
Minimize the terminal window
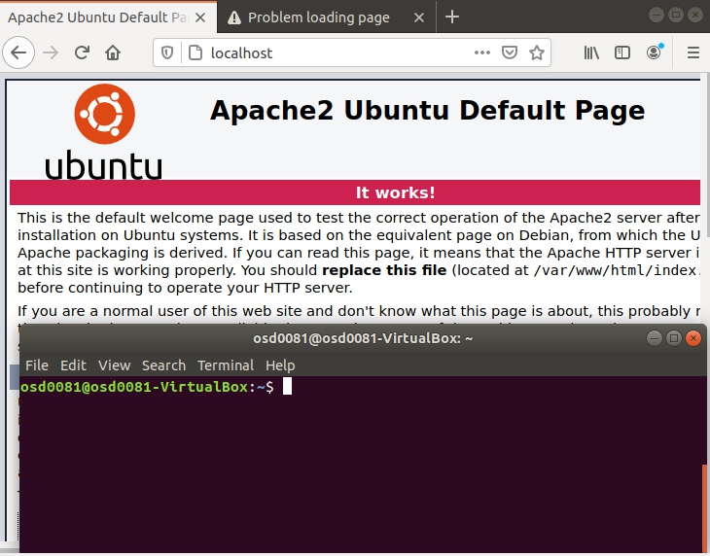655,338
